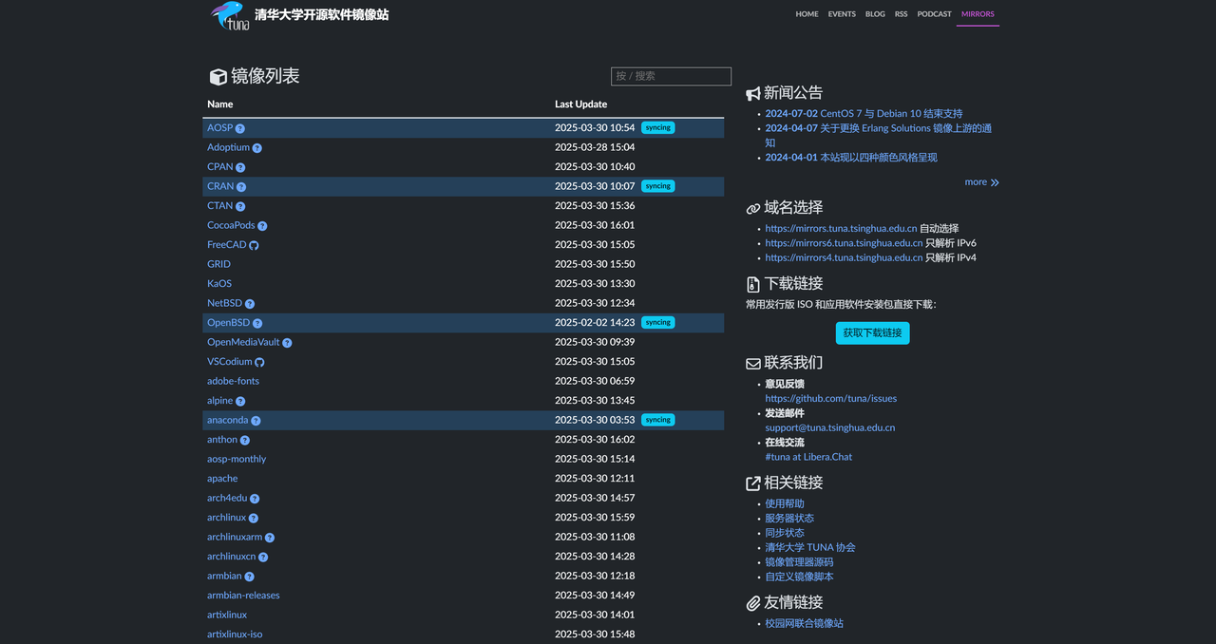Open the 镜像管理器源码 link
Viewport: 1216px width, 644px height.
click(799, 562)
